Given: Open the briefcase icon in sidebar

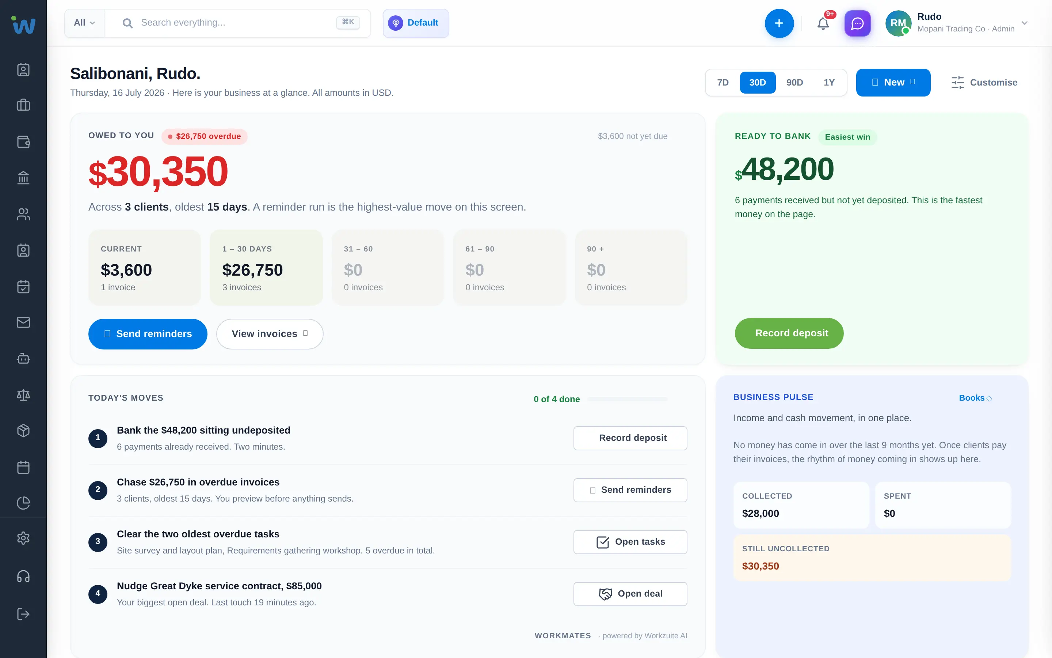Looking at the screenshot, I should pyautogui.click(x=23, y=105).
